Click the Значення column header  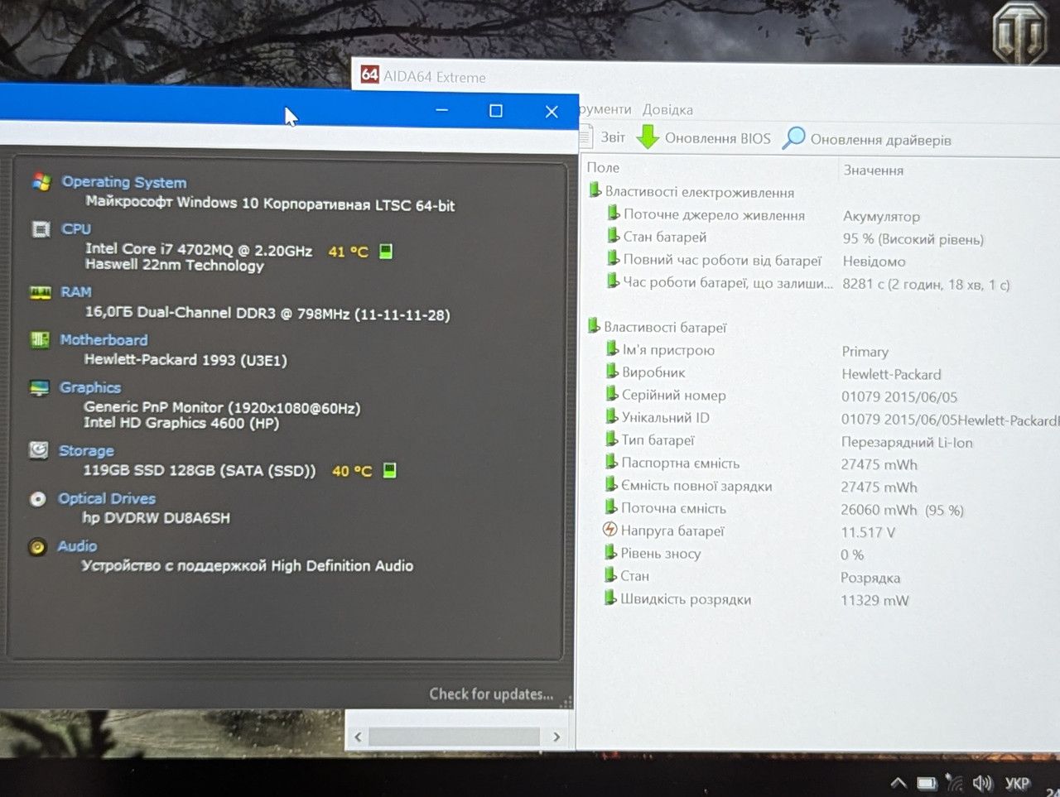click(x=874, y=170)
